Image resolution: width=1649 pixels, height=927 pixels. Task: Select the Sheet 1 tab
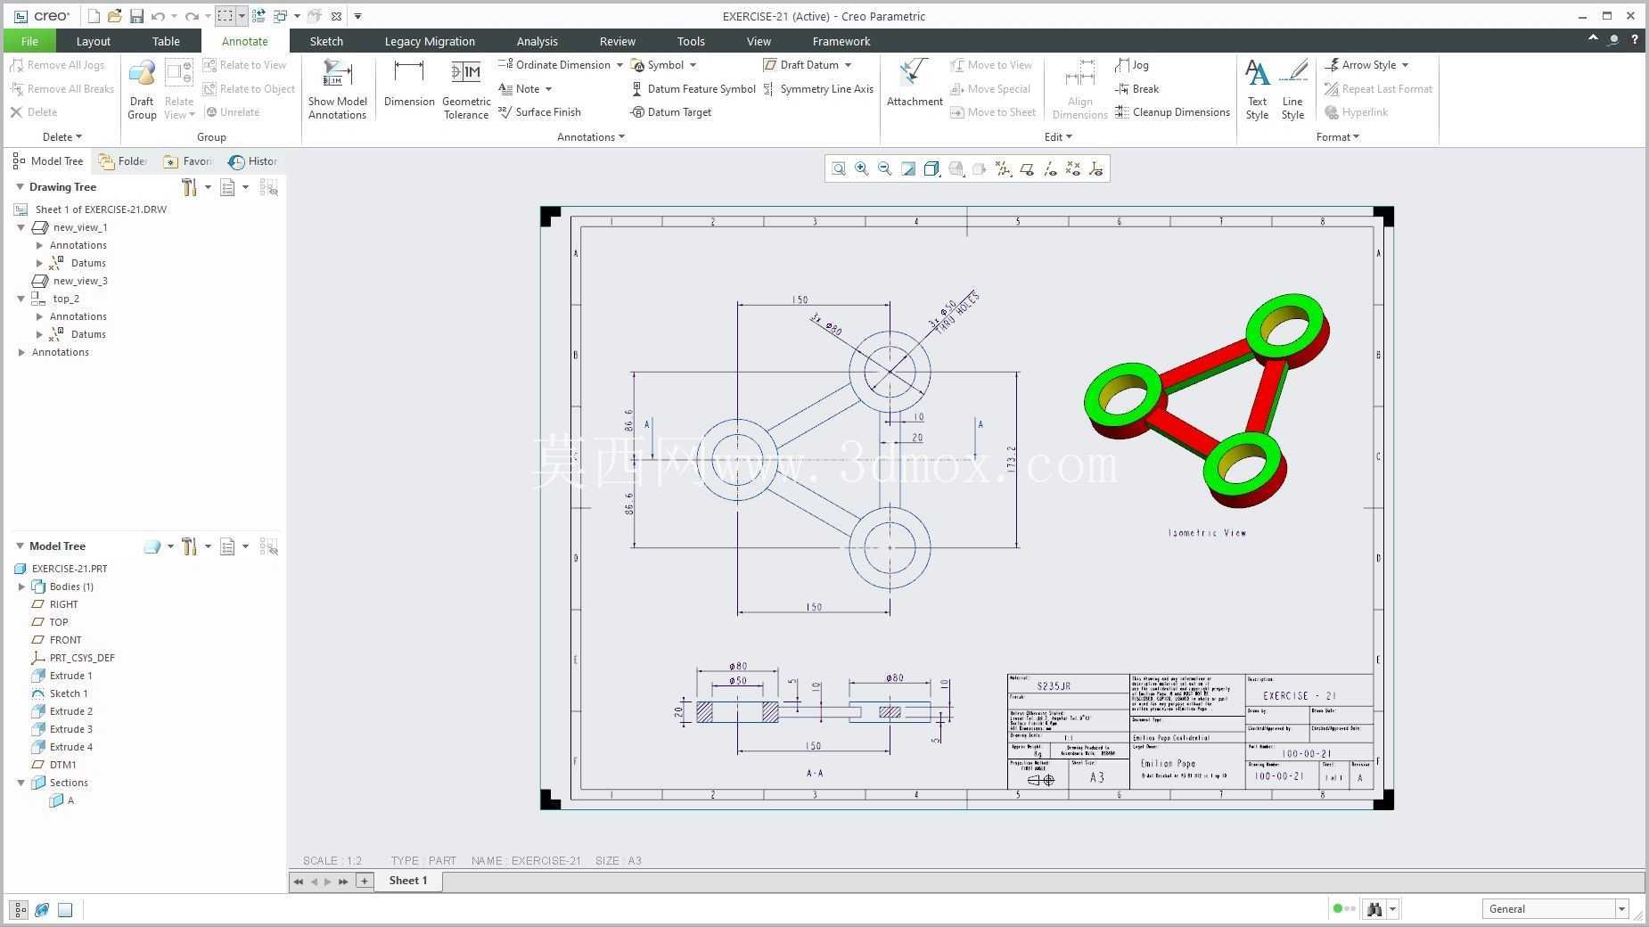408,881
